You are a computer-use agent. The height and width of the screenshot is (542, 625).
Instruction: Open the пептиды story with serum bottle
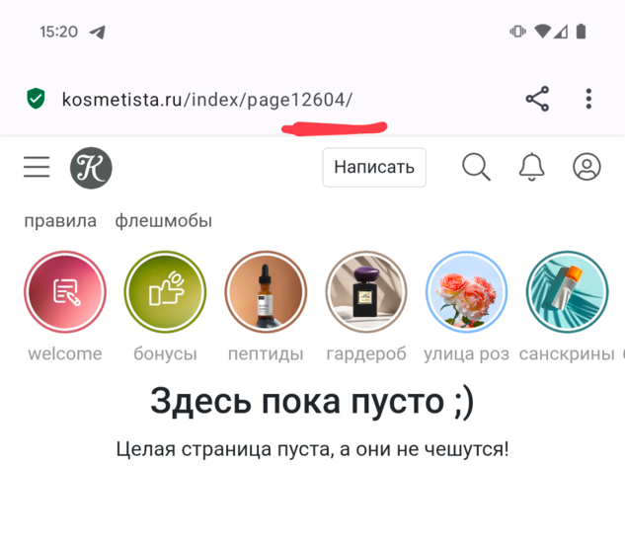click(266, 291)
